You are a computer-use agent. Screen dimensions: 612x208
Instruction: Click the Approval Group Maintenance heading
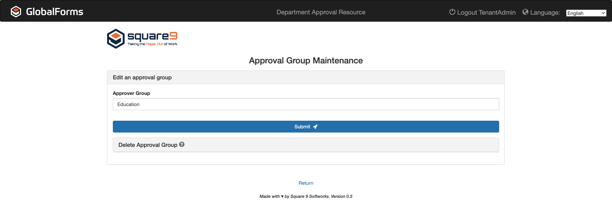[306, 61]
